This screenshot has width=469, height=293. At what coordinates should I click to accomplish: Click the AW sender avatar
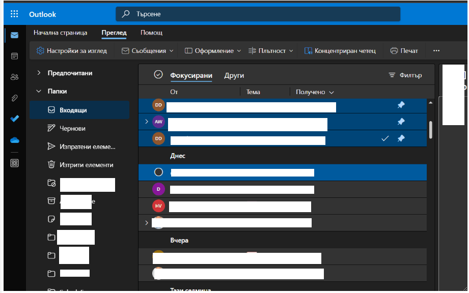[x=158, y=122]
